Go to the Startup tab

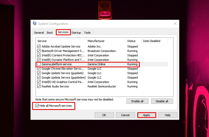click(76, 33)
